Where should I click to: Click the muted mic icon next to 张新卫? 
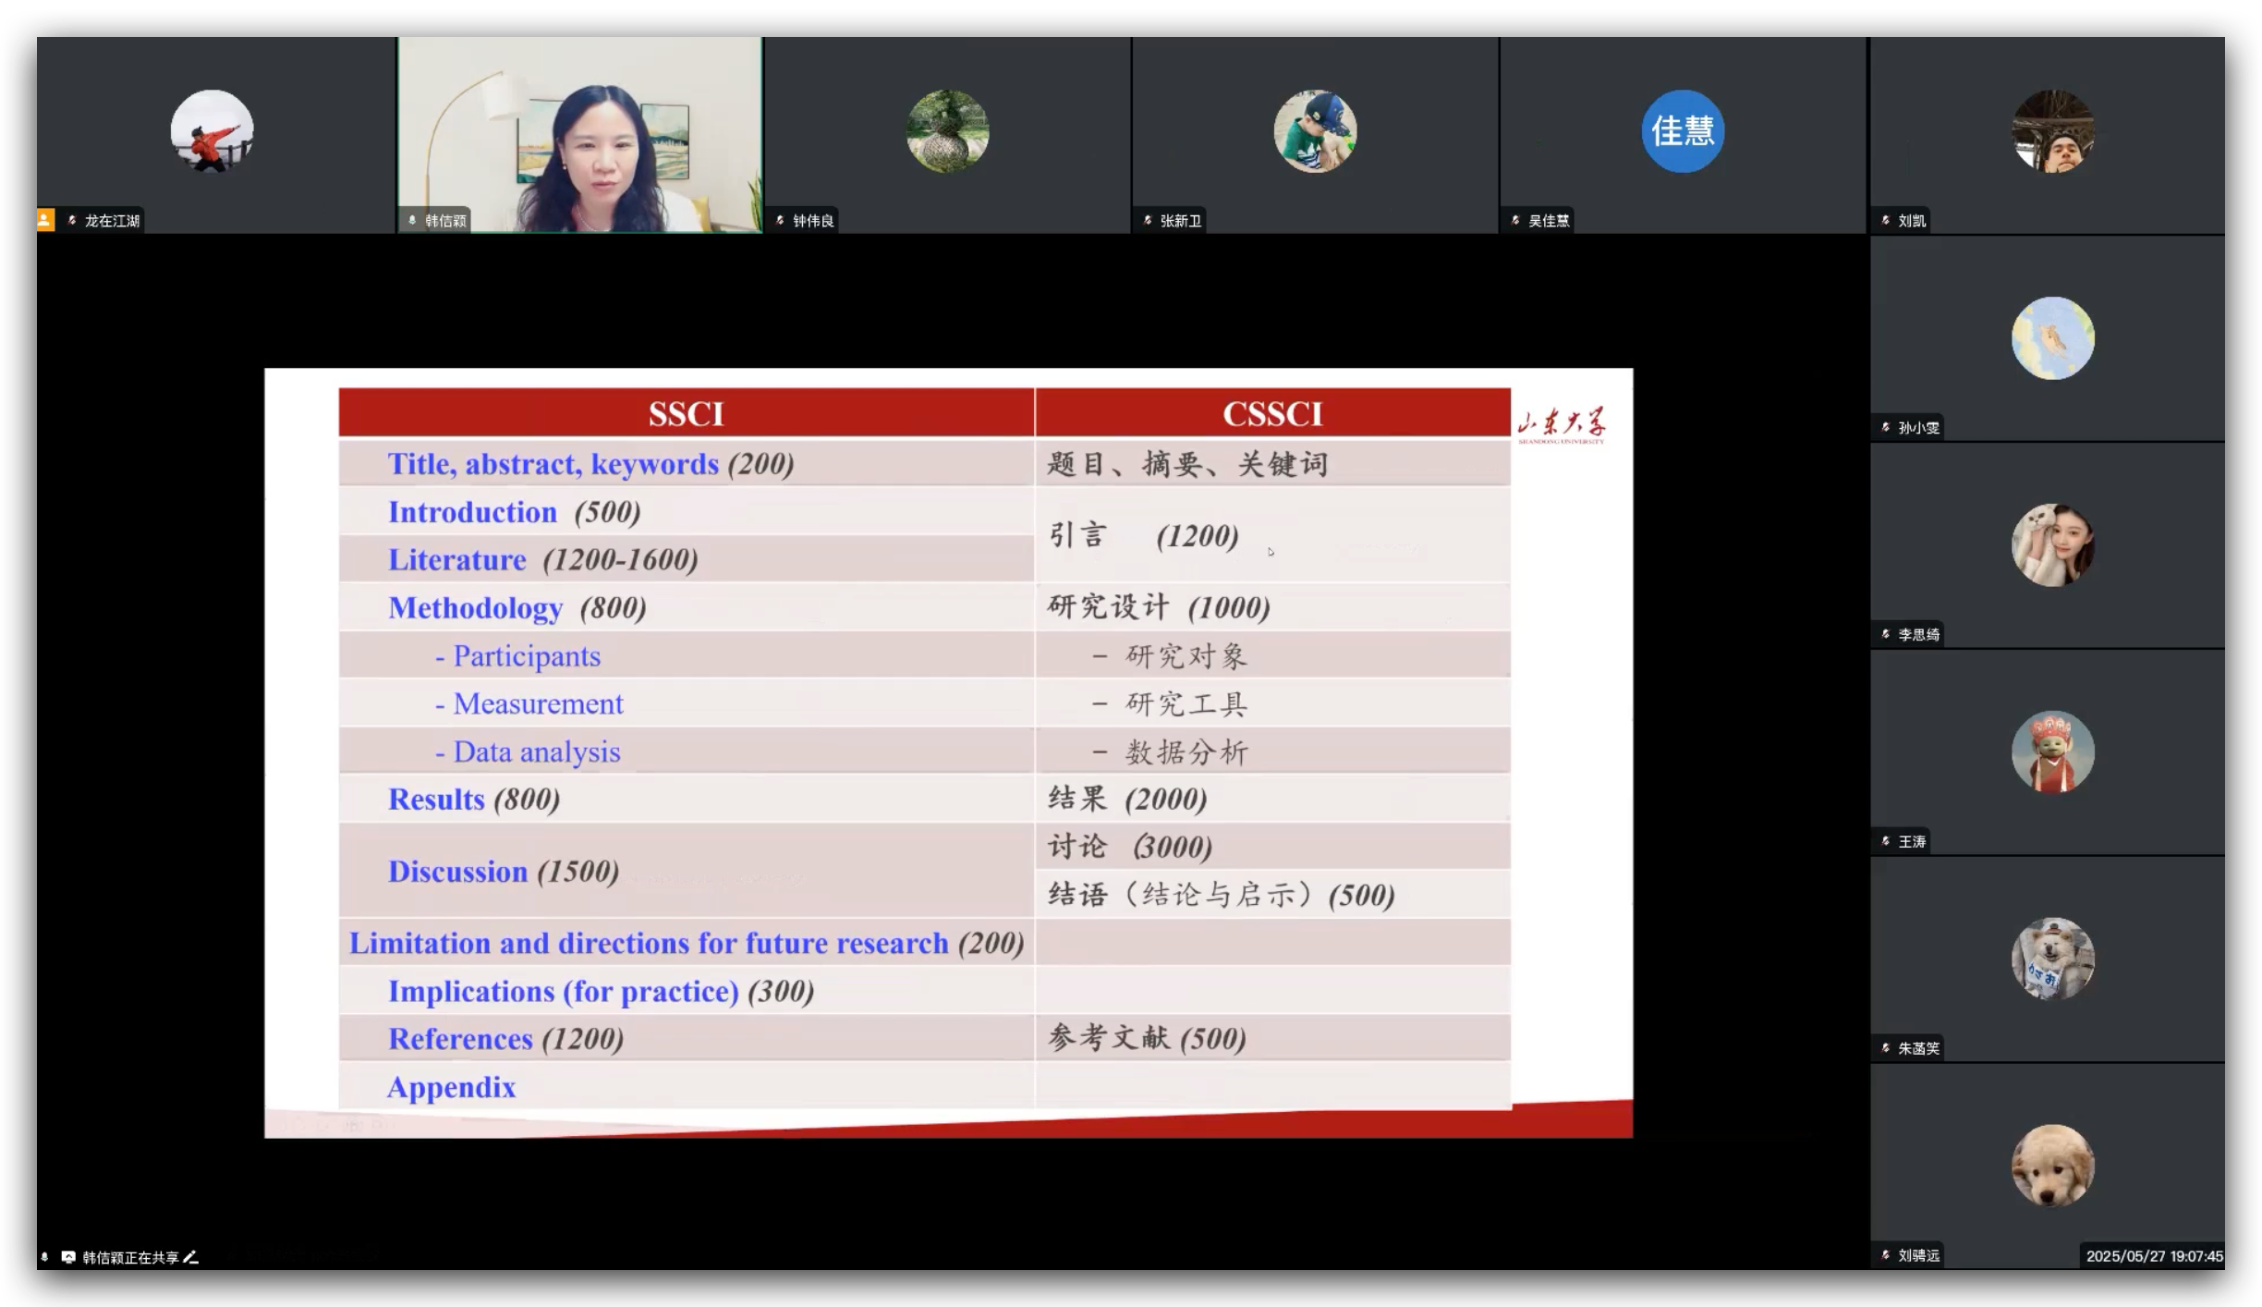pos(1148,220)
